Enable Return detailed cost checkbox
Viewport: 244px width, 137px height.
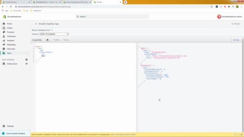pos(52,30)
